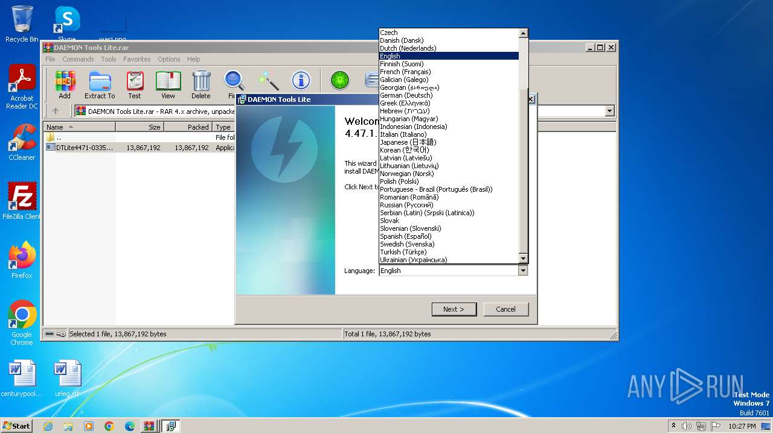Open the Options menu
This screenshot has width=773, height=434.
click(169, 59)
